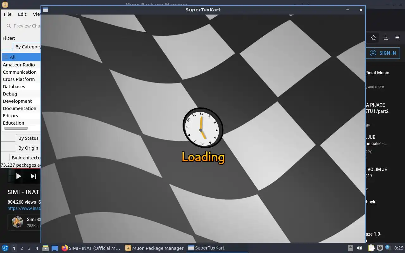Viewport: 405px width, 253px height.
Task: Open the LXQt application menu launcher
Action: pos(5,248)
